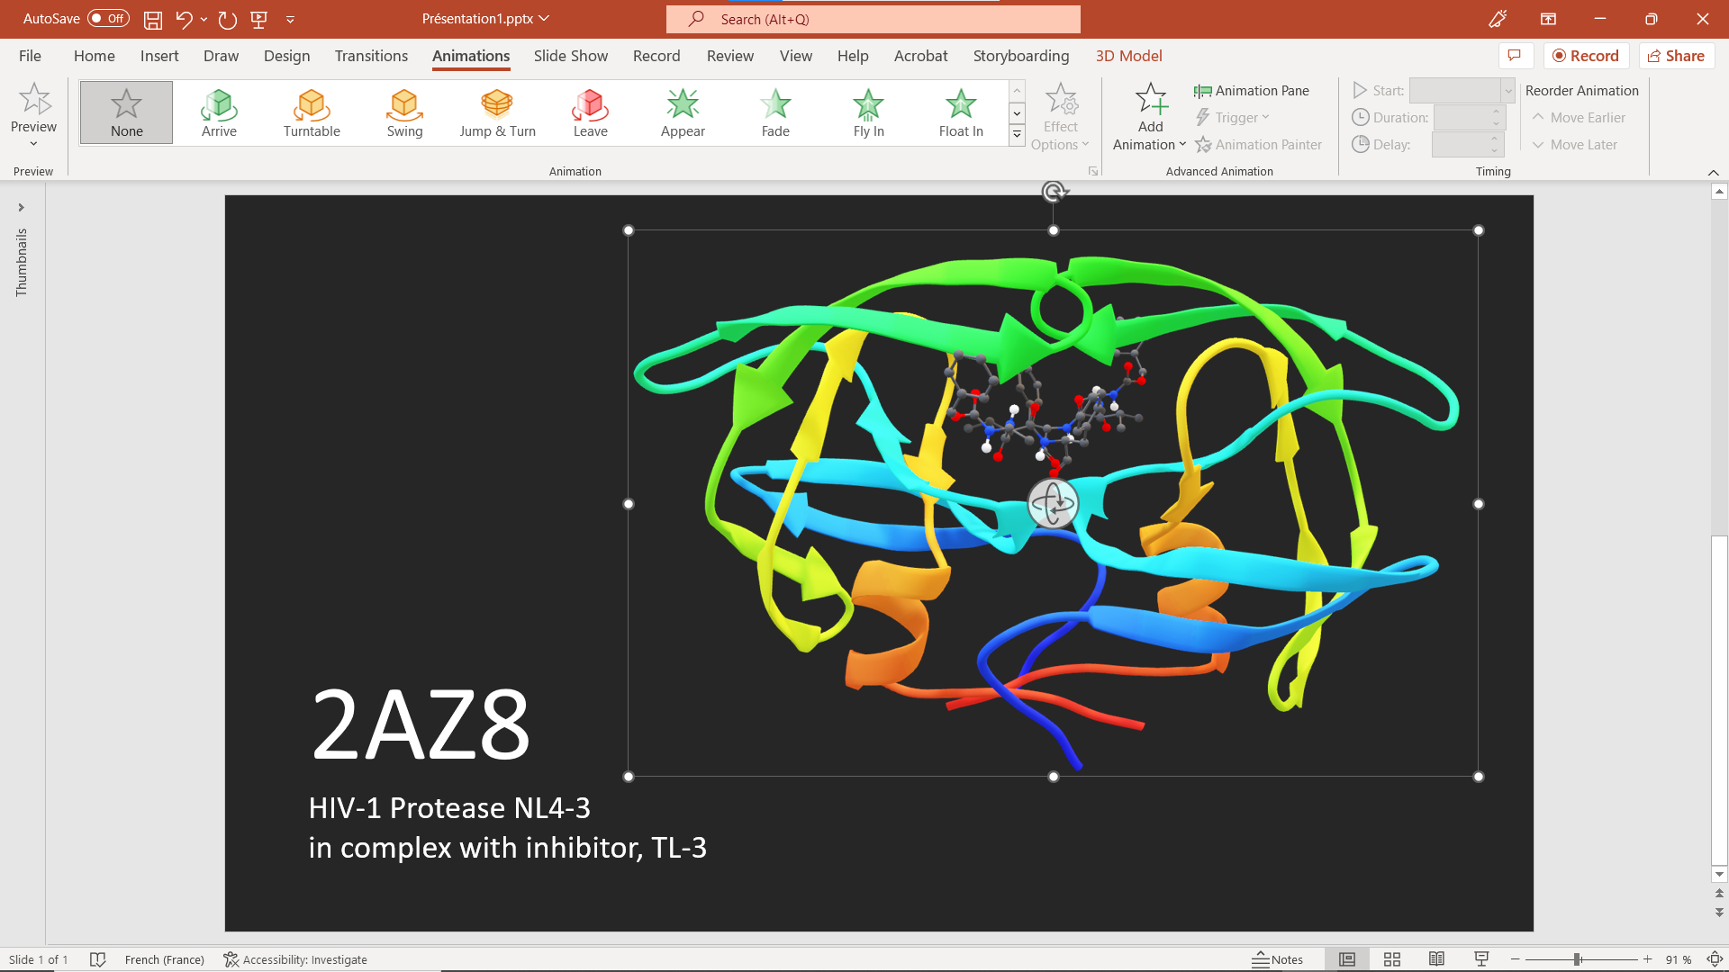The height and width of the screenshot is (972, 1729).
Task: Expand the animation gallery More button
Action: pos(1017,135)
